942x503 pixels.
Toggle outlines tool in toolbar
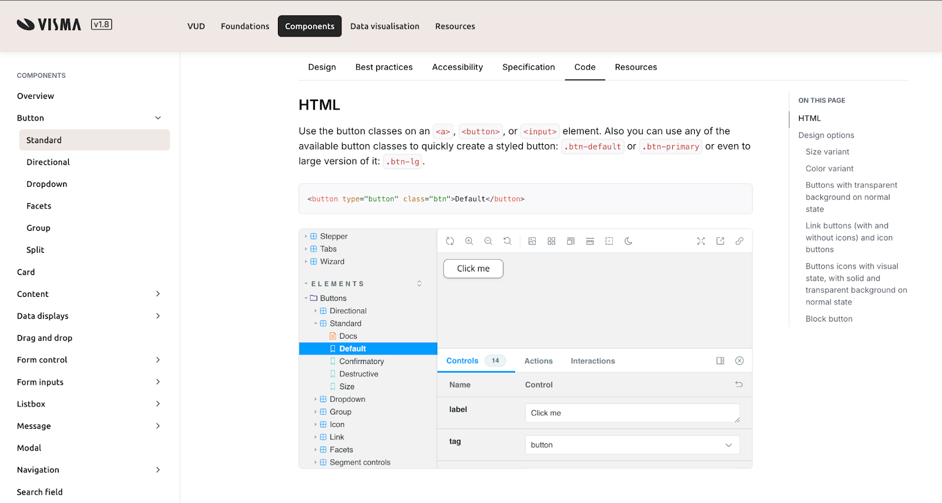[x=609, y=241]
